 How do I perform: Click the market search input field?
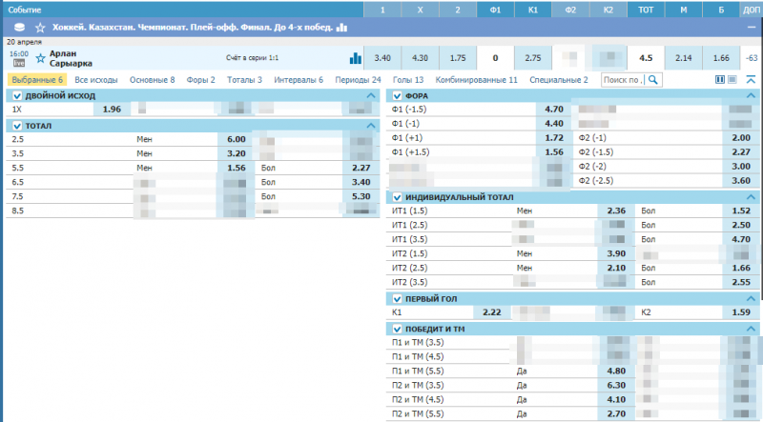coord(622,80)
